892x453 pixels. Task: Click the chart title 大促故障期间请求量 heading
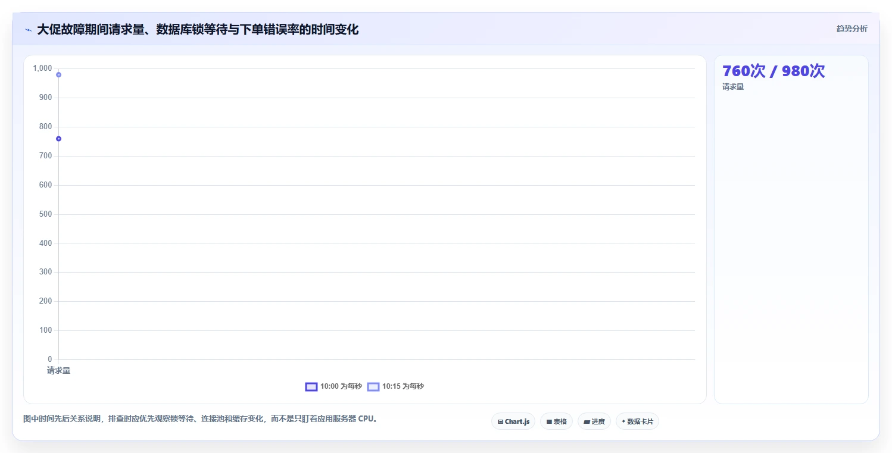[198, 30]
